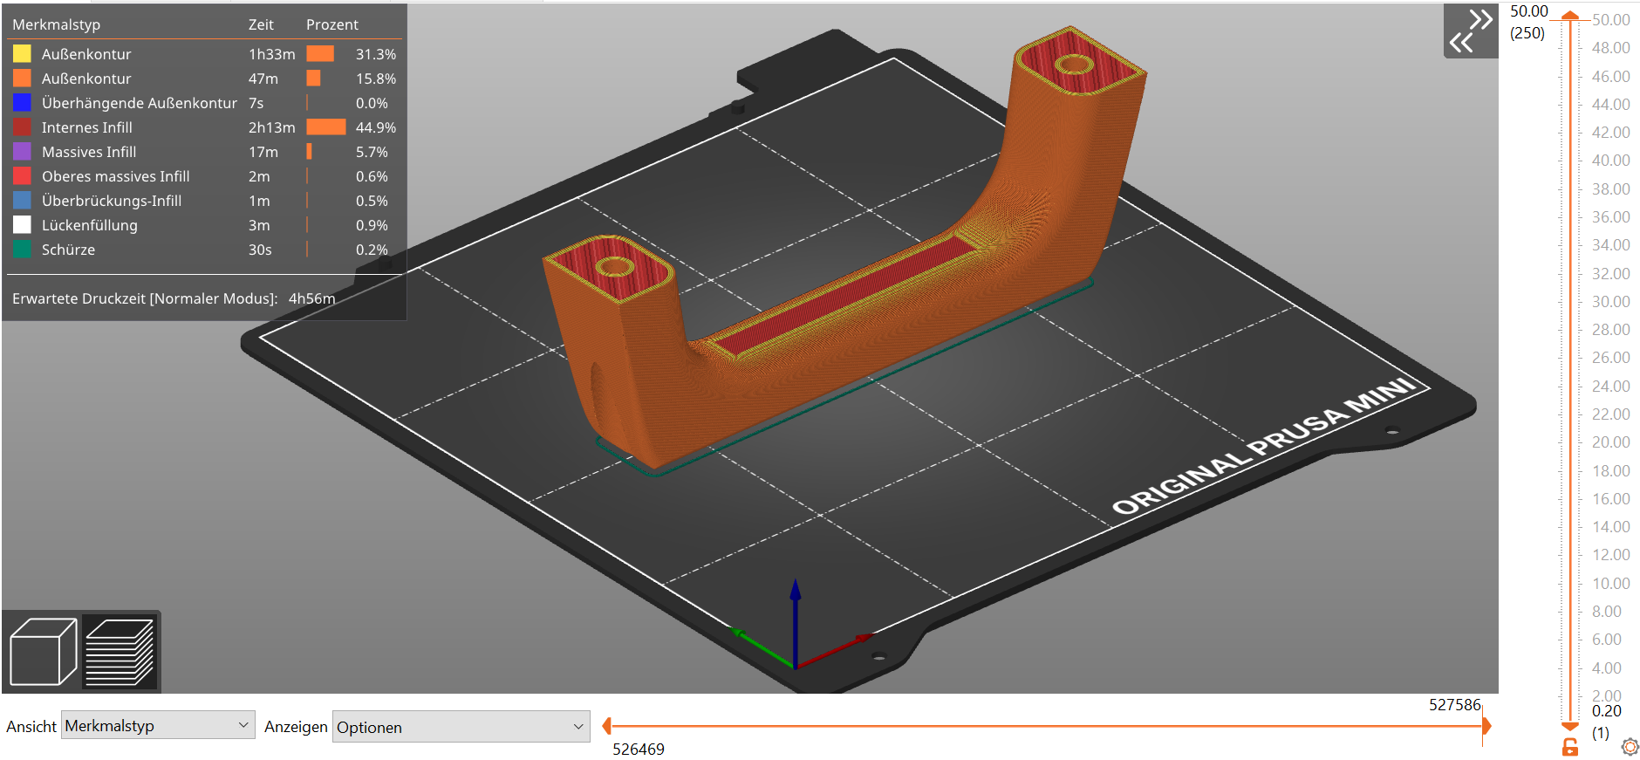Click the 44.9% value for Internes Infill

(376, 127)
